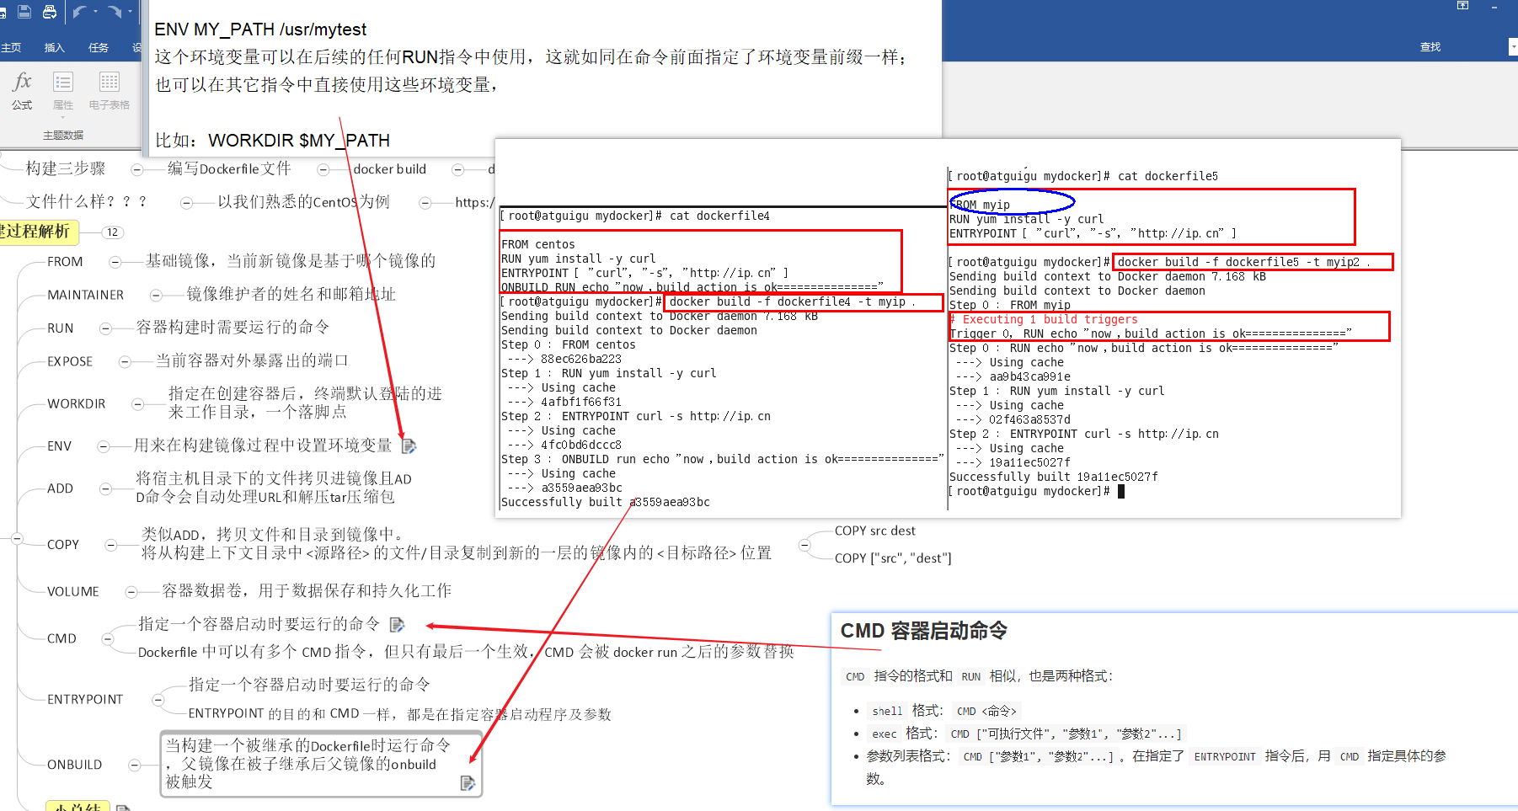Open the 查找 search box dropdown arrow
The height and width of the screenshot is (811, 1518).
coord(1513,47)
